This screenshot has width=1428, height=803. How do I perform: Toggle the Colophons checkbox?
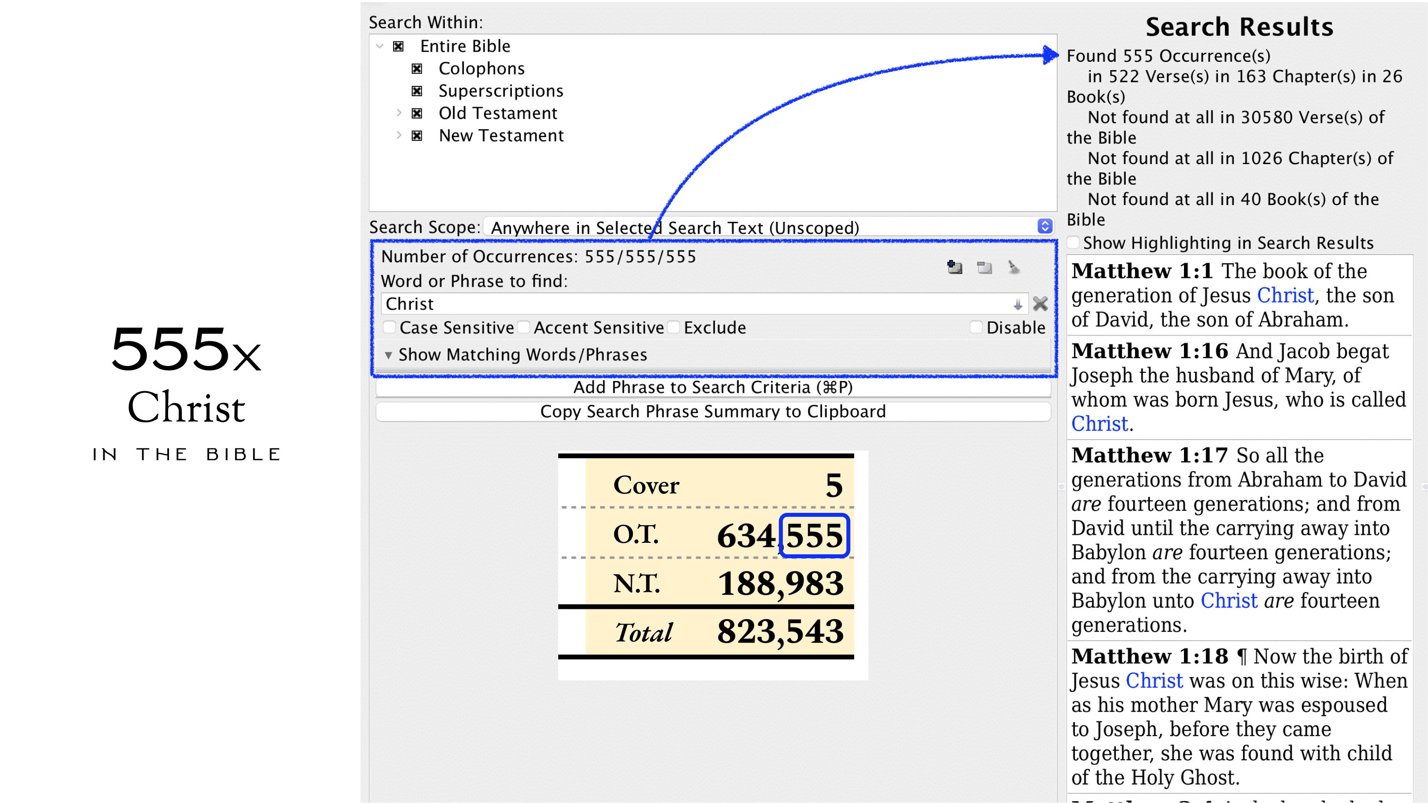point(417,69)
